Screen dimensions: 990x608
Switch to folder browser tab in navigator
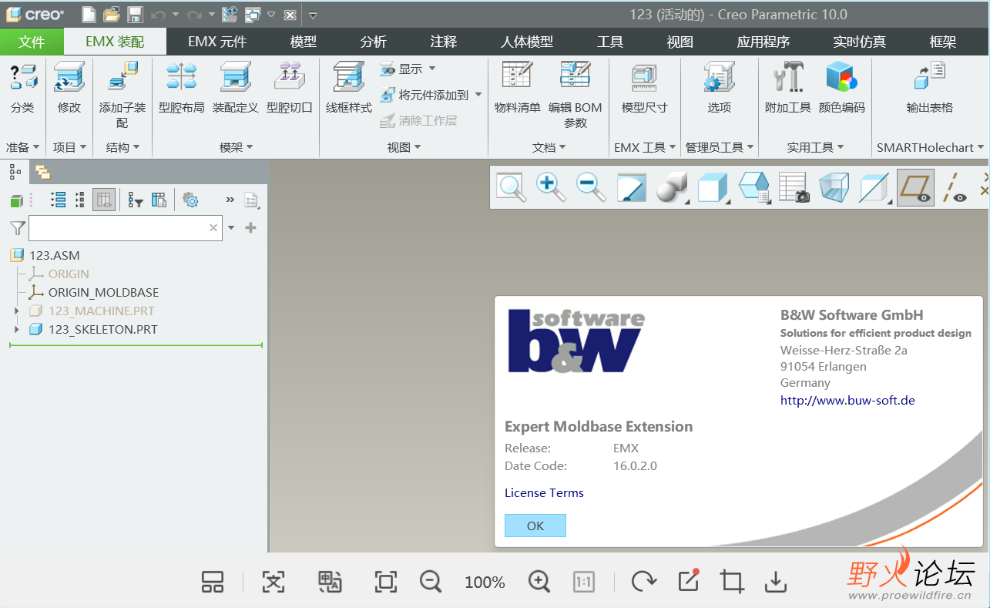click(42, 172)
